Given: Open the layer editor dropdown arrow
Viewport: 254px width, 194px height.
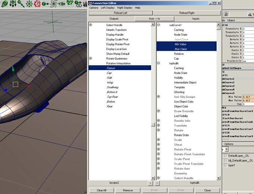Looking at the screenshot, I should pyautogui.click(x=227, y=149).
